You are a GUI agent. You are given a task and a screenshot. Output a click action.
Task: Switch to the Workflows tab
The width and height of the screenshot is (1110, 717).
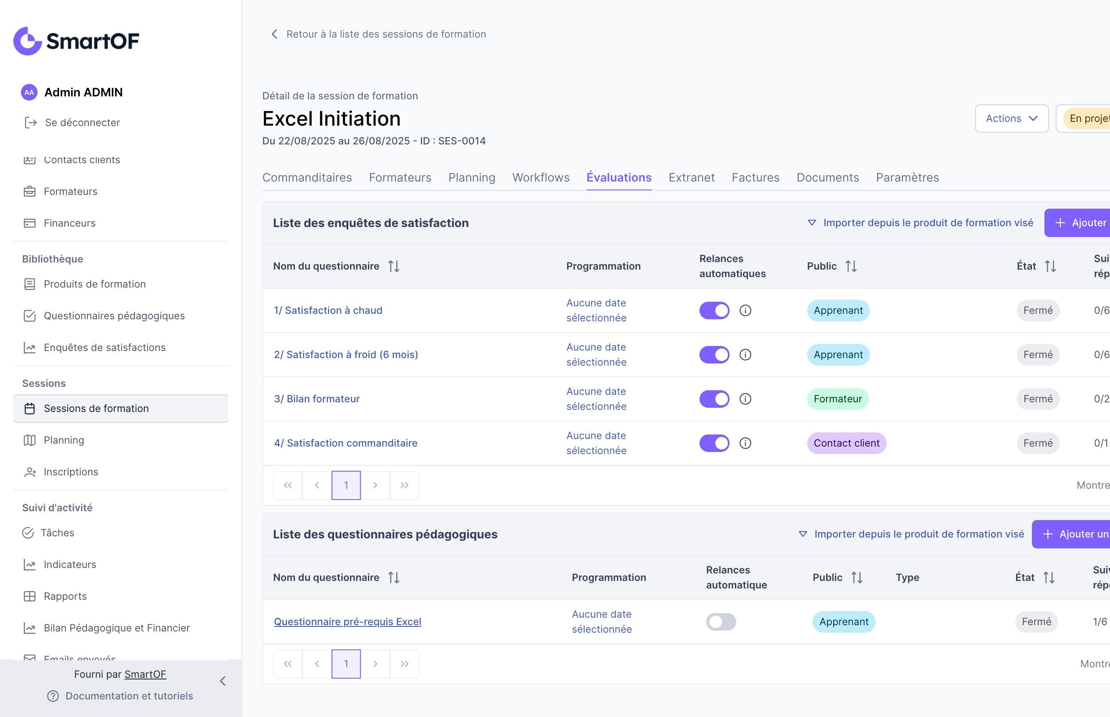click(540, 177)
